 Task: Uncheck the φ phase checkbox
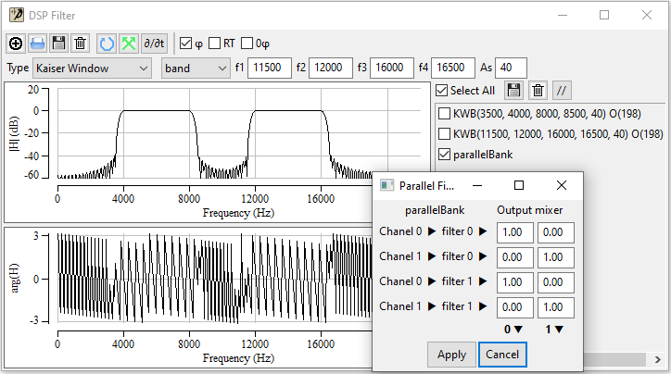click(186, 44)
